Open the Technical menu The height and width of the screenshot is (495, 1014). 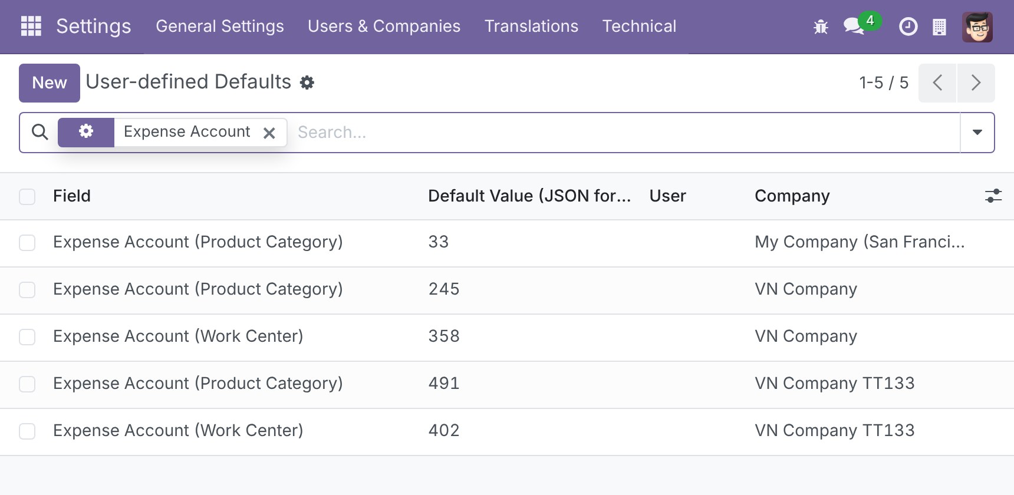639,26
